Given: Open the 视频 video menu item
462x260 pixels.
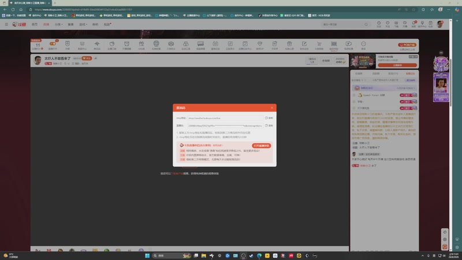Looking at the screenshot, I should [107, 24].
